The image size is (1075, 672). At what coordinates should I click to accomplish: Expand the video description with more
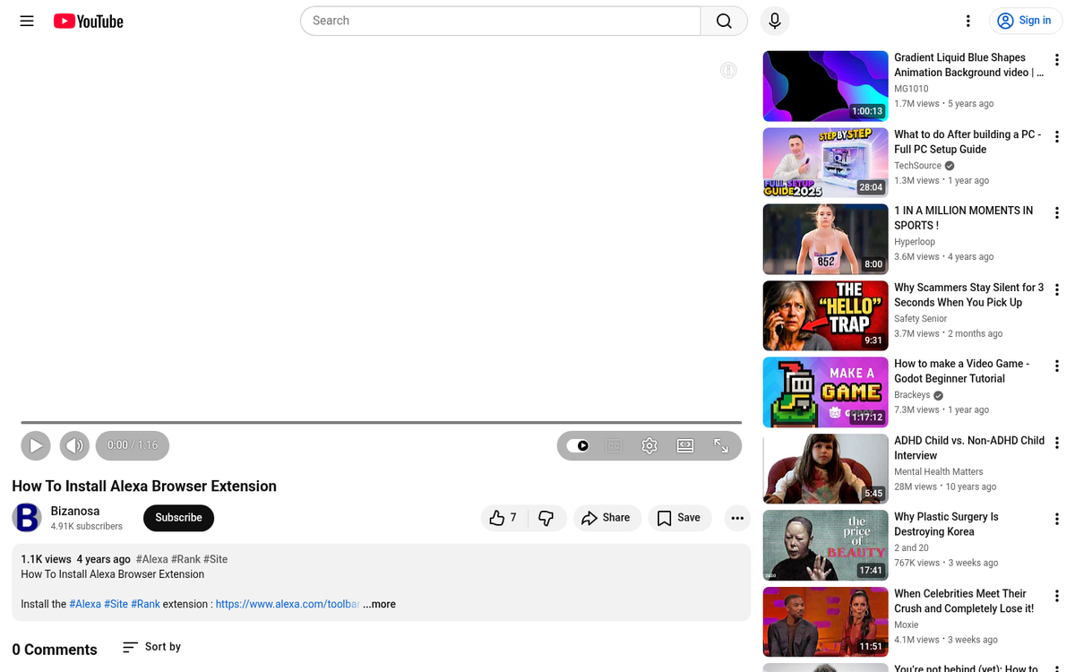tap(379, 604)
